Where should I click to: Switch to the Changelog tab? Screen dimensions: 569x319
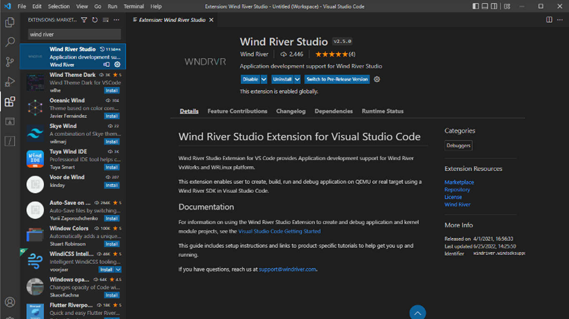coord(291,111)
